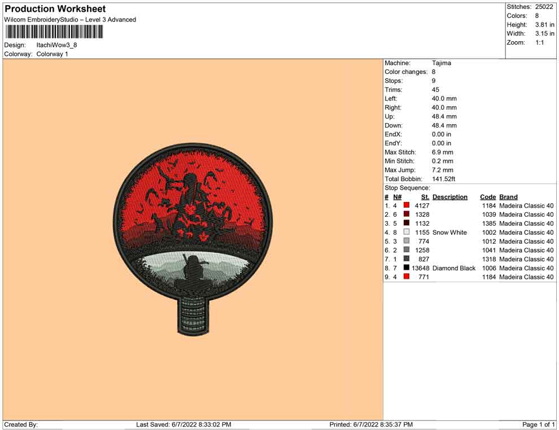Image resolution: width=559 pixels, height=430 pixels.
Task: Click the Min Stitch value '0.2 mm'
Action: (x=443, y=161)
